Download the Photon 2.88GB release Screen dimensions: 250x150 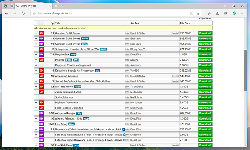pos(205,60)
